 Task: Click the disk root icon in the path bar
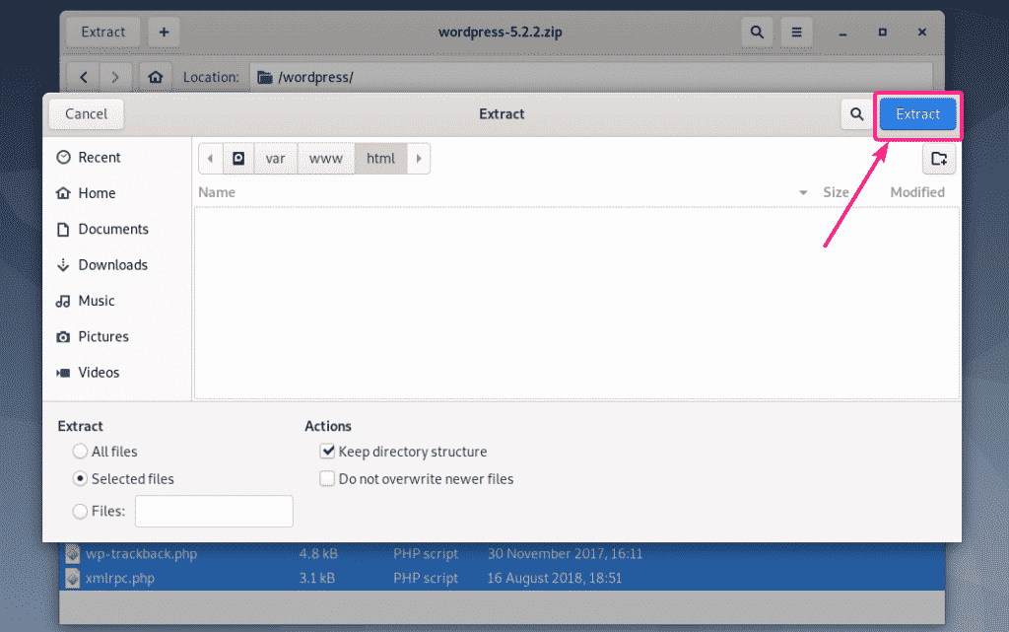(238, 159)
